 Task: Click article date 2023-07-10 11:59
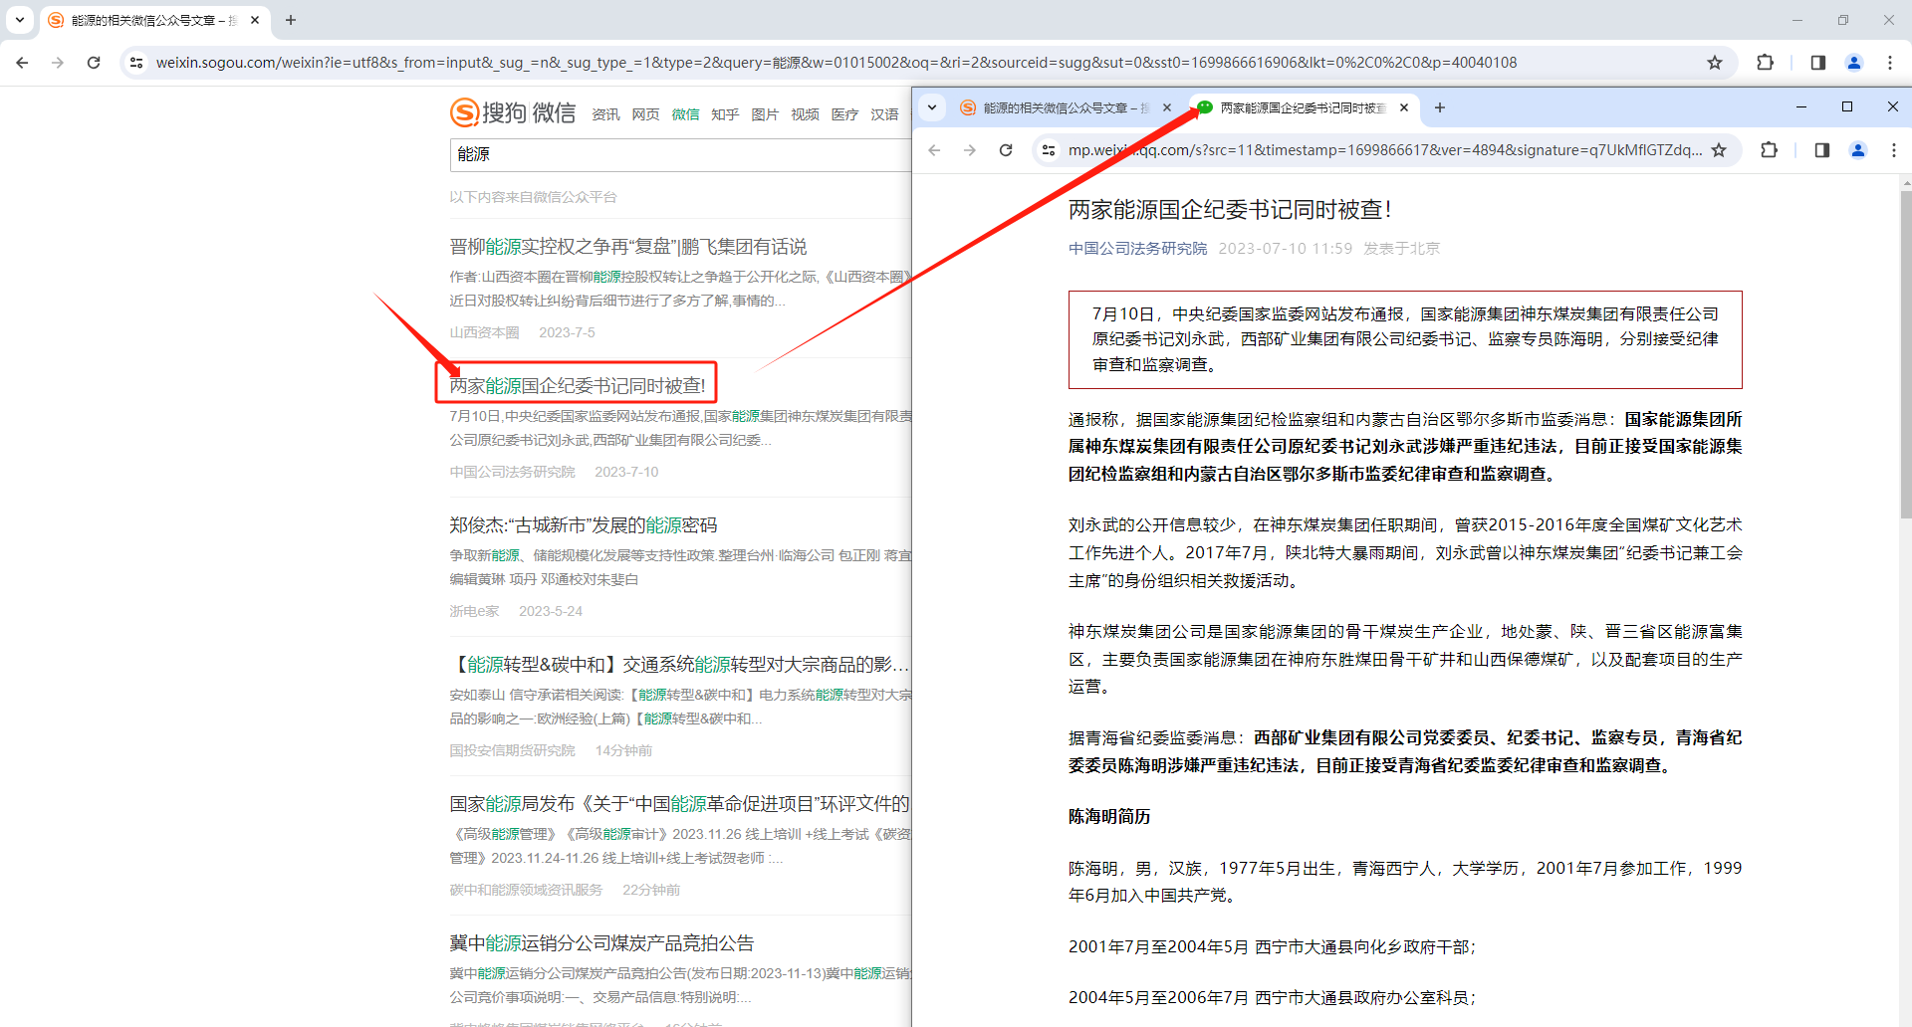coord(1286,249)
